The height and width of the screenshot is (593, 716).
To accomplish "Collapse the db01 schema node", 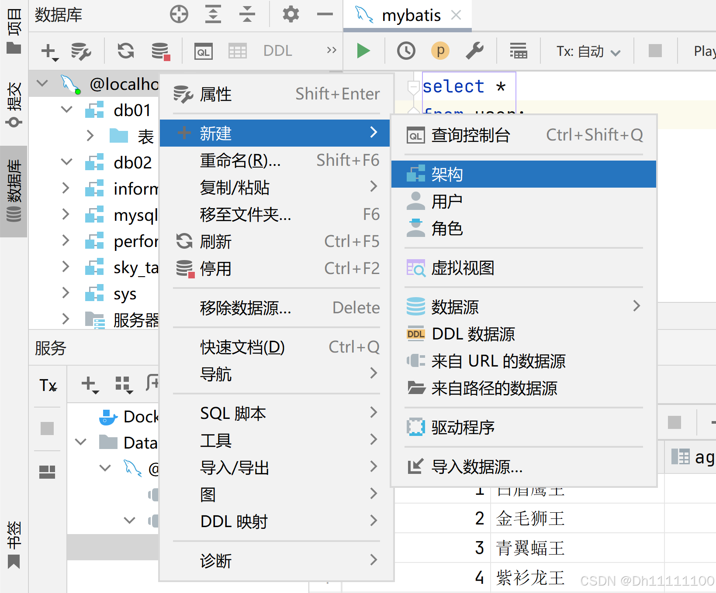I will [66, 109].
